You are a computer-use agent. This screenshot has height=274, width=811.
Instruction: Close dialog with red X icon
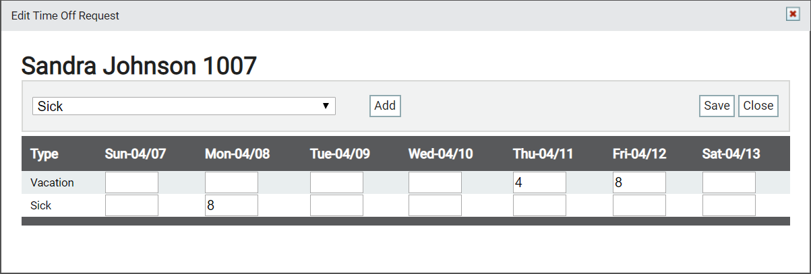(793, 14)
